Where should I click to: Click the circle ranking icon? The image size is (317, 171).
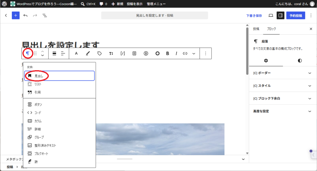pos(157,53)
